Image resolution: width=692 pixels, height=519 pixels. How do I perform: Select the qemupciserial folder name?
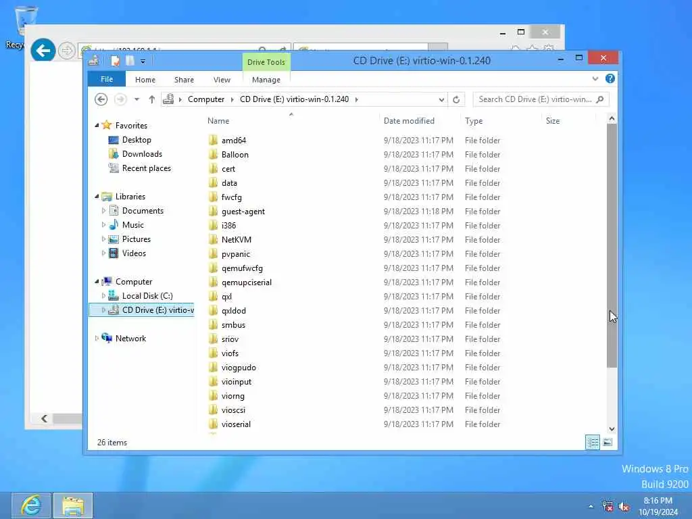click(x=247, y=282)
